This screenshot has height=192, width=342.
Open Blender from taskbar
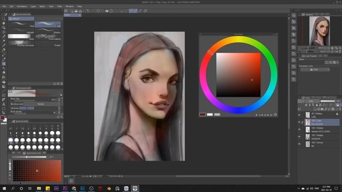point(108,188)
